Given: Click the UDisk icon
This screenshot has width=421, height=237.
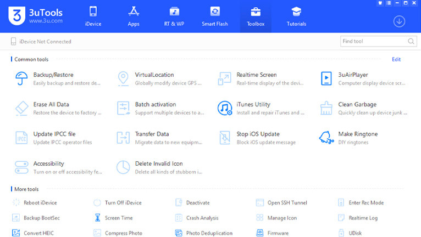Looking at the screenshot, I should (341, 233).
